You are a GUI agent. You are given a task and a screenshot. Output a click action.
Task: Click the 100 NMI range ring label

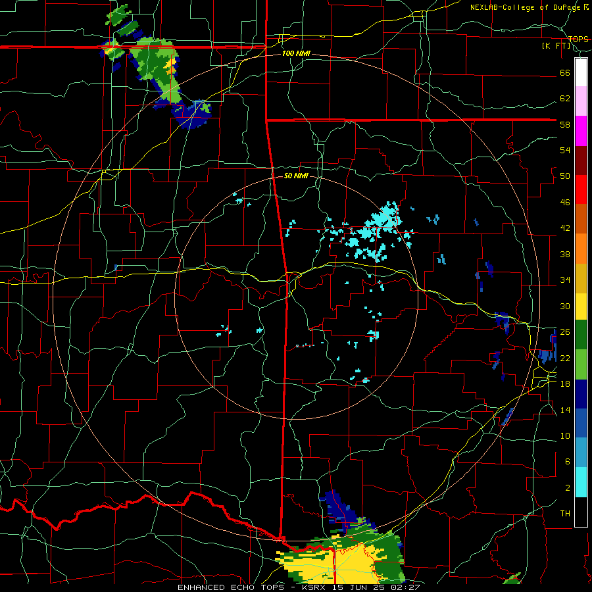tap(296, 53)
